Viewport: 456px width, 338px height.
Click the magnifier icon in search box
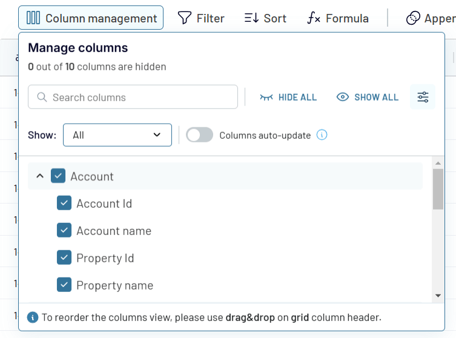(42, 97)
